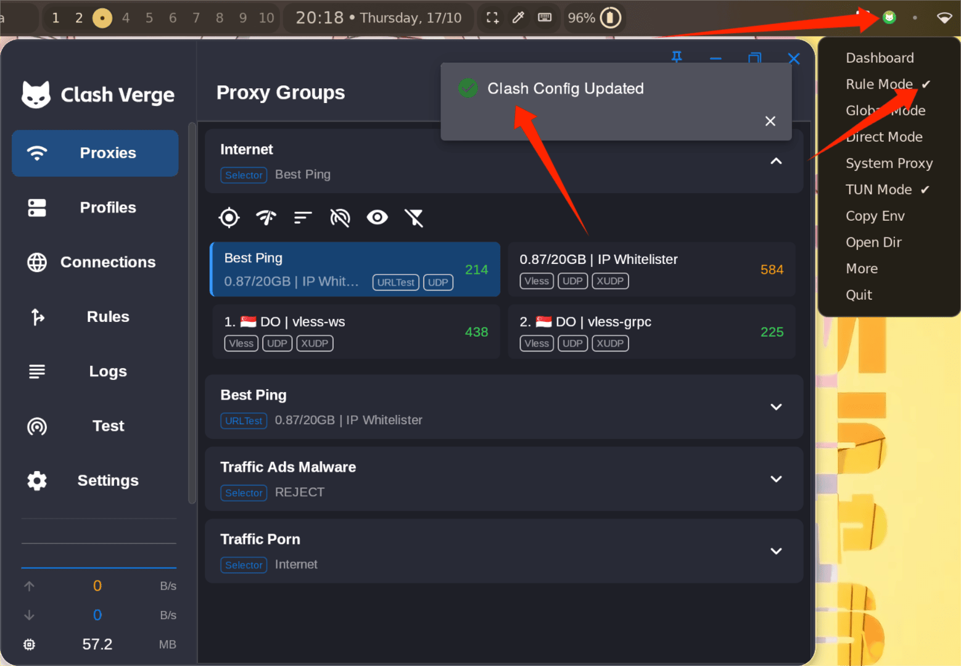
Task: Check delay 584 on IP Whitelister card
Action: (772, 269)
